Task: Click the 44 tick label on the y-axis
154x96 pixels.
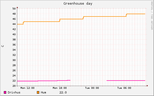Action: 14,24
